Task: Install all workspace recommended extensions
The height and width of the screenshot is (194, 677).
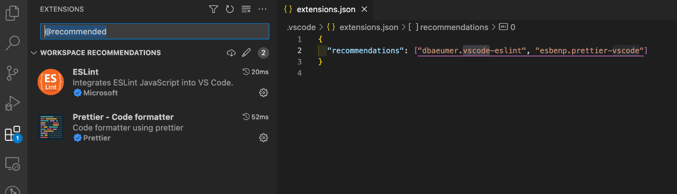Action: (x=231, y=53)
